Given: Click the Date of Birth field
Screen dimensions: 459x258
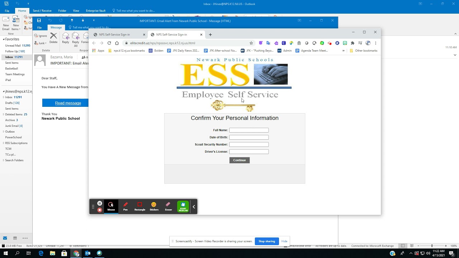Looking at the screenshot, I should [249, 137].
